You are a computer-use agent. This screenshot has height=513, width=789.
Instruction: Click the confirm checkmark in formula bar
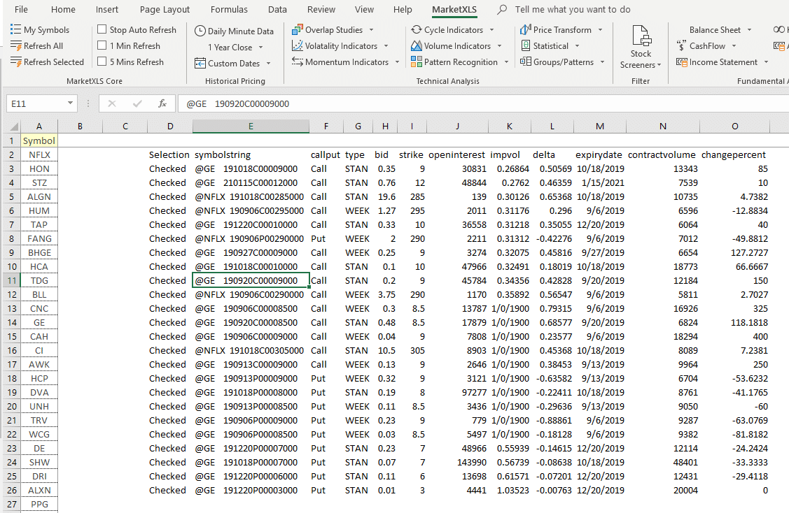pyautogui.click(x=137, y=103)
